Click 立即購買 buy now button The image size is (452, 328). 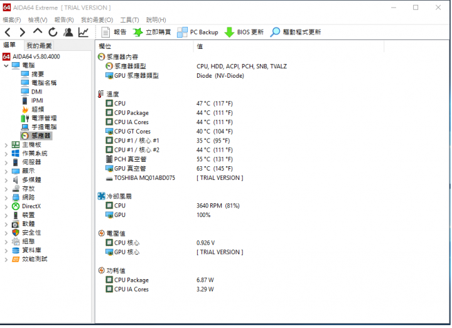click(x=152, y=32)
